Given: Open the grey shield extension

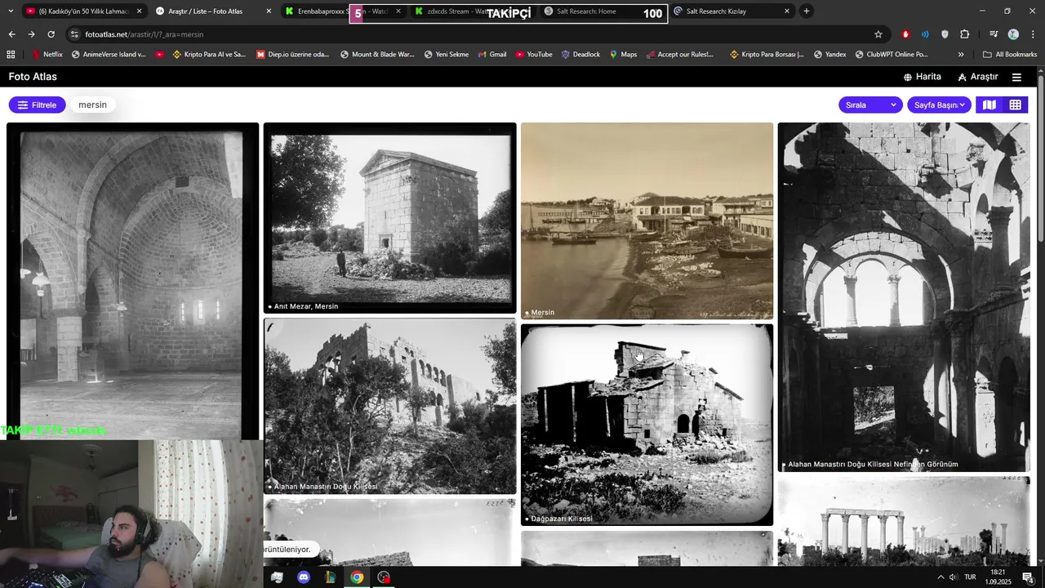Looking at the screenshot, I should 945,34.
